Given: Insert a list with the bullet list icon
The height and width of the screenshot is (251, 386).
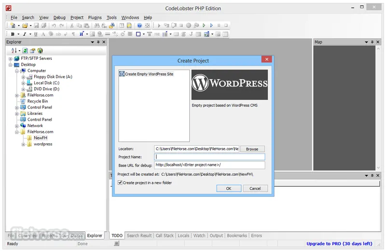Looking at the screenshot, I should click(165, 34).
